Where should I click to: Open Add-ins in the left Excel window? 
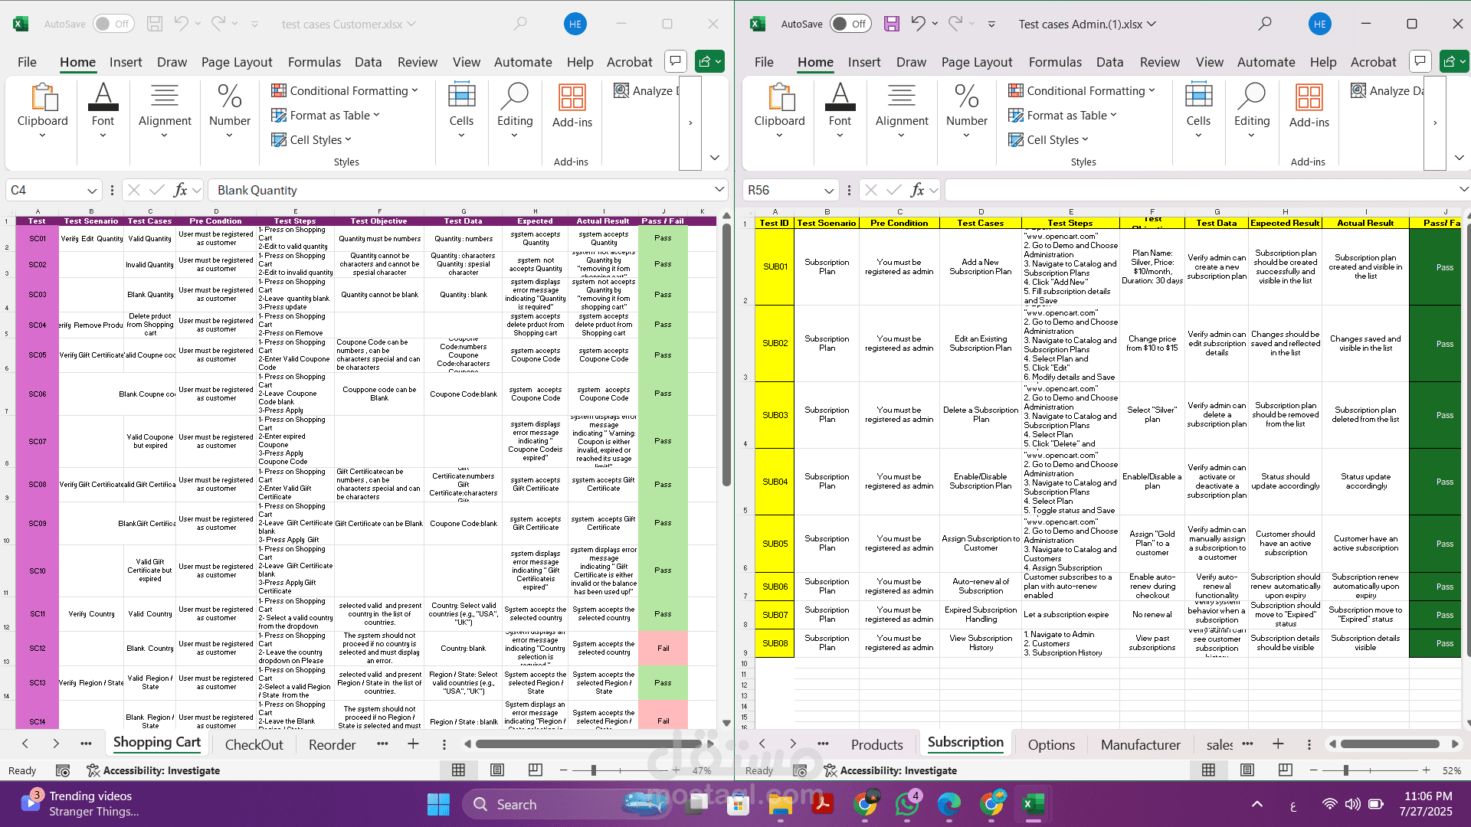(x=572, y=106)
